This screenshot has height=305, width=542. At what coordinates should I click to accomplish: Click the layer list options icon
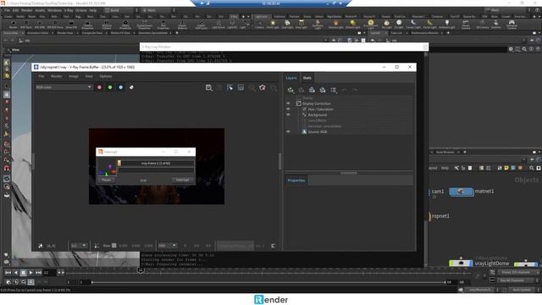333,91
